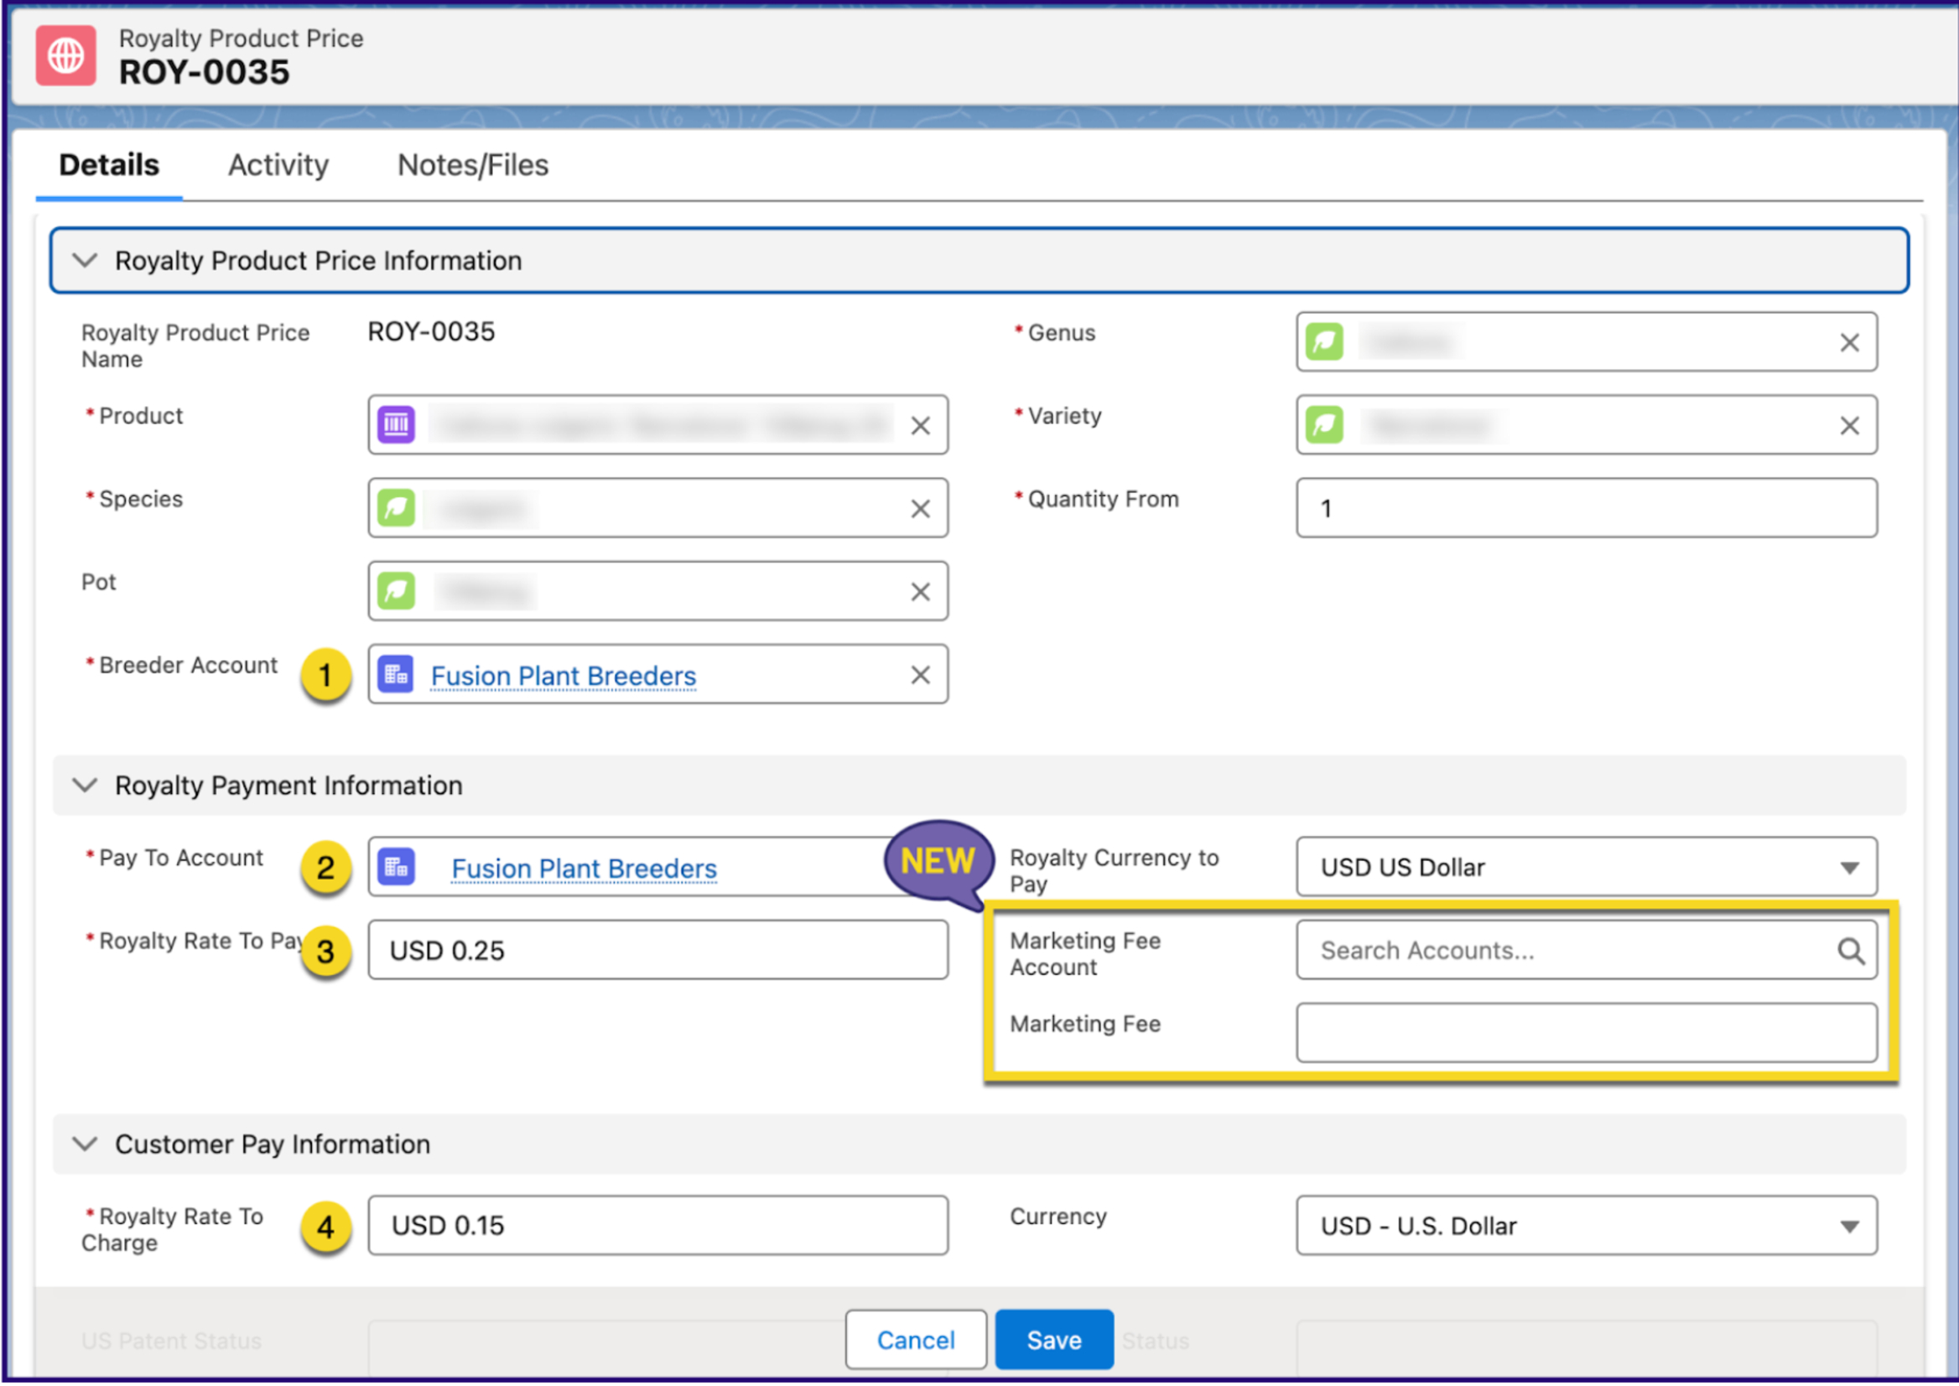Collapse Royalty Product Price Information section
1959x1386 pixels.
86,260
